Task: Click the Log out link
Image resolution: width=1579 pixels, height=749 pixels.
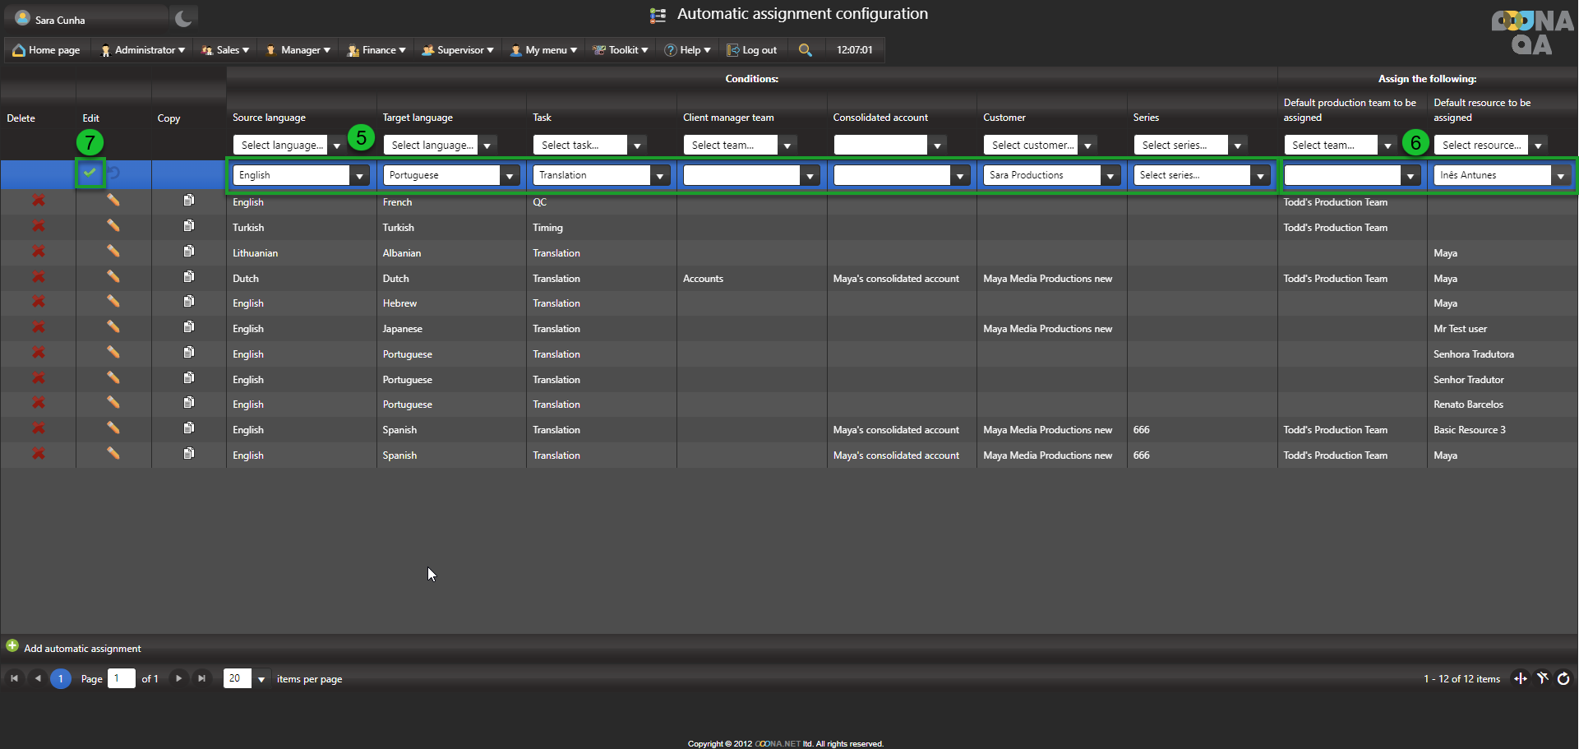Action: (752, 50)
